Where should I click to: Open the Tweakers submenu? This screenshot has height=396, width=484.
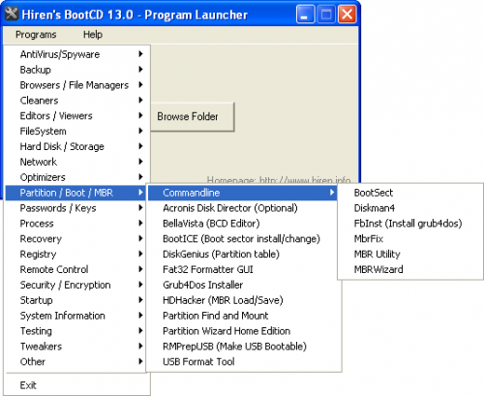click(x=76, y=347)
